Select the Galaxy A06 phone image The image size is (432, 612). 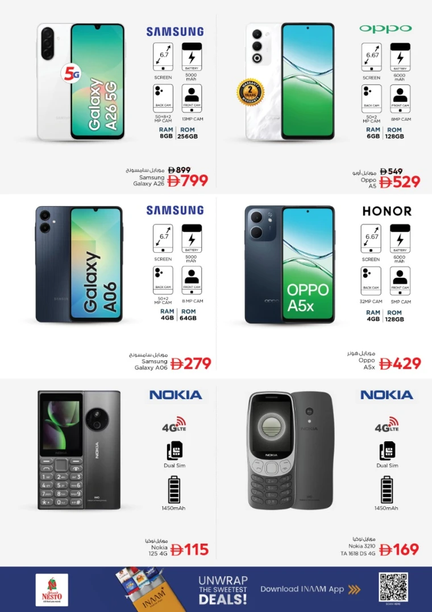coord(79,264)
